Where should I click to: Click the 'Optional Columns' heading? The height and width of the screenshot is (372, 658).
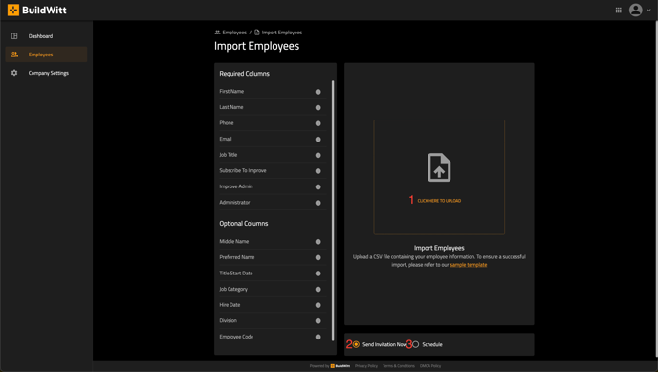pyautogui.click(x=243, y=224)
